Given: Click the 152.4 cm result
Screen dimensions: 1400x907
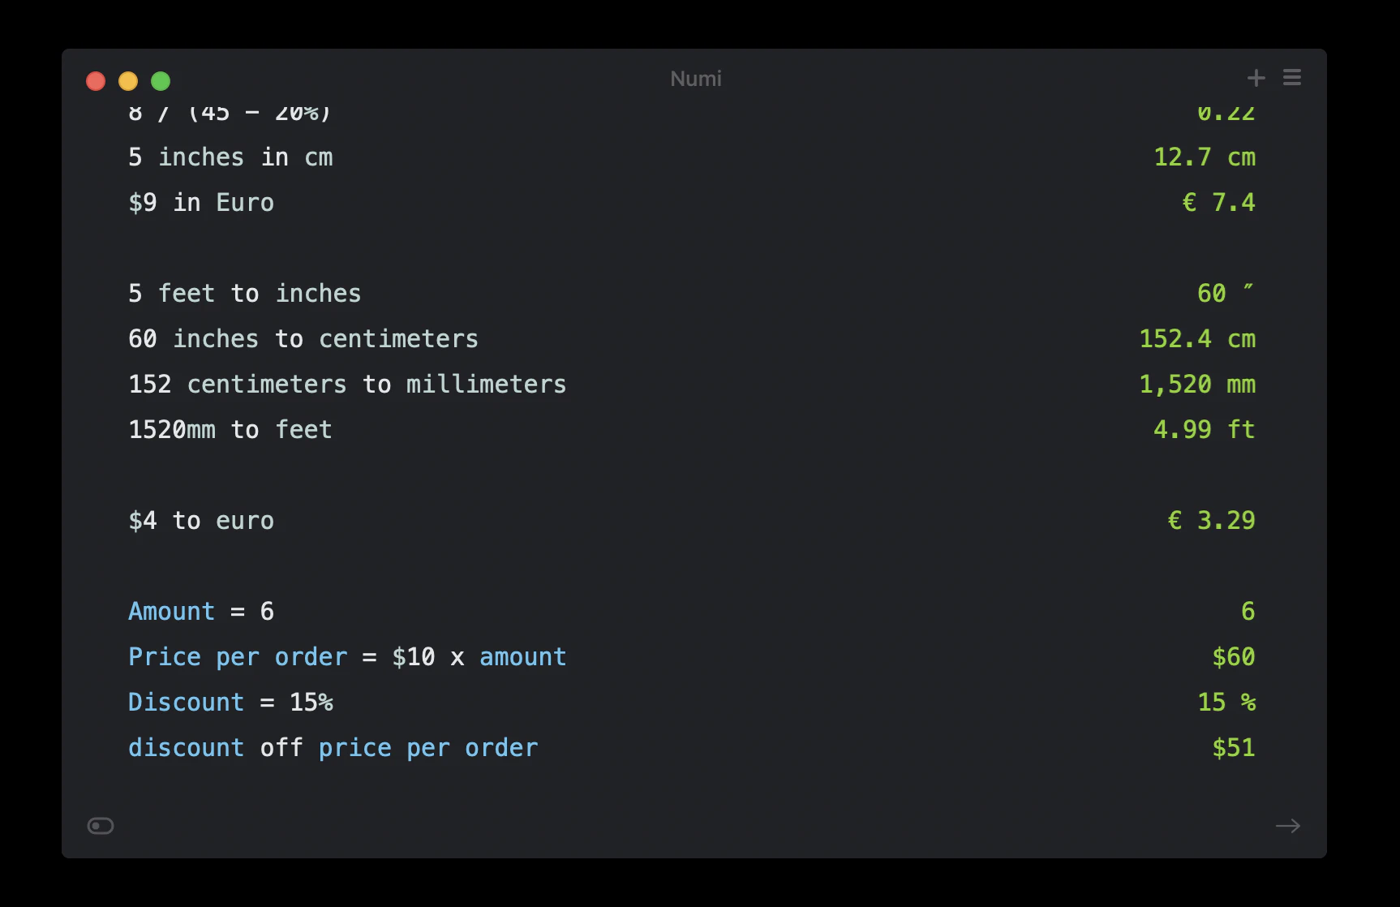Looking at the screenshot, I should (1196, 339).
